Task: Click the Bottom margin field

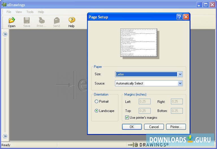Action: coord(177,111)
